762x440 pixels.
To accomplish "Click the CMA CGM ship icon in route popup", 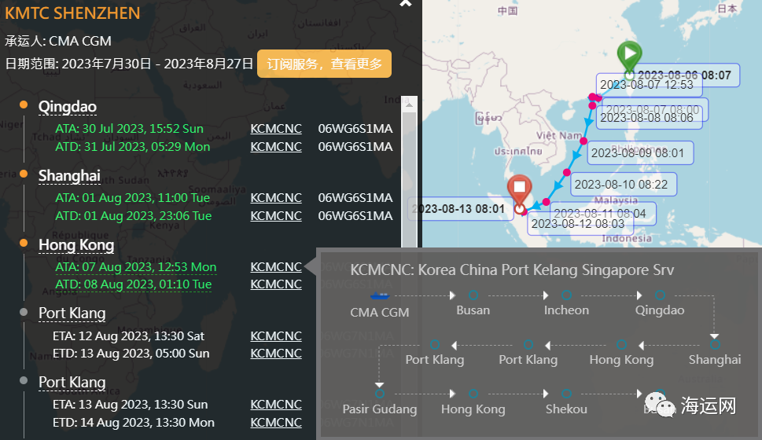I will pos(380,295).
